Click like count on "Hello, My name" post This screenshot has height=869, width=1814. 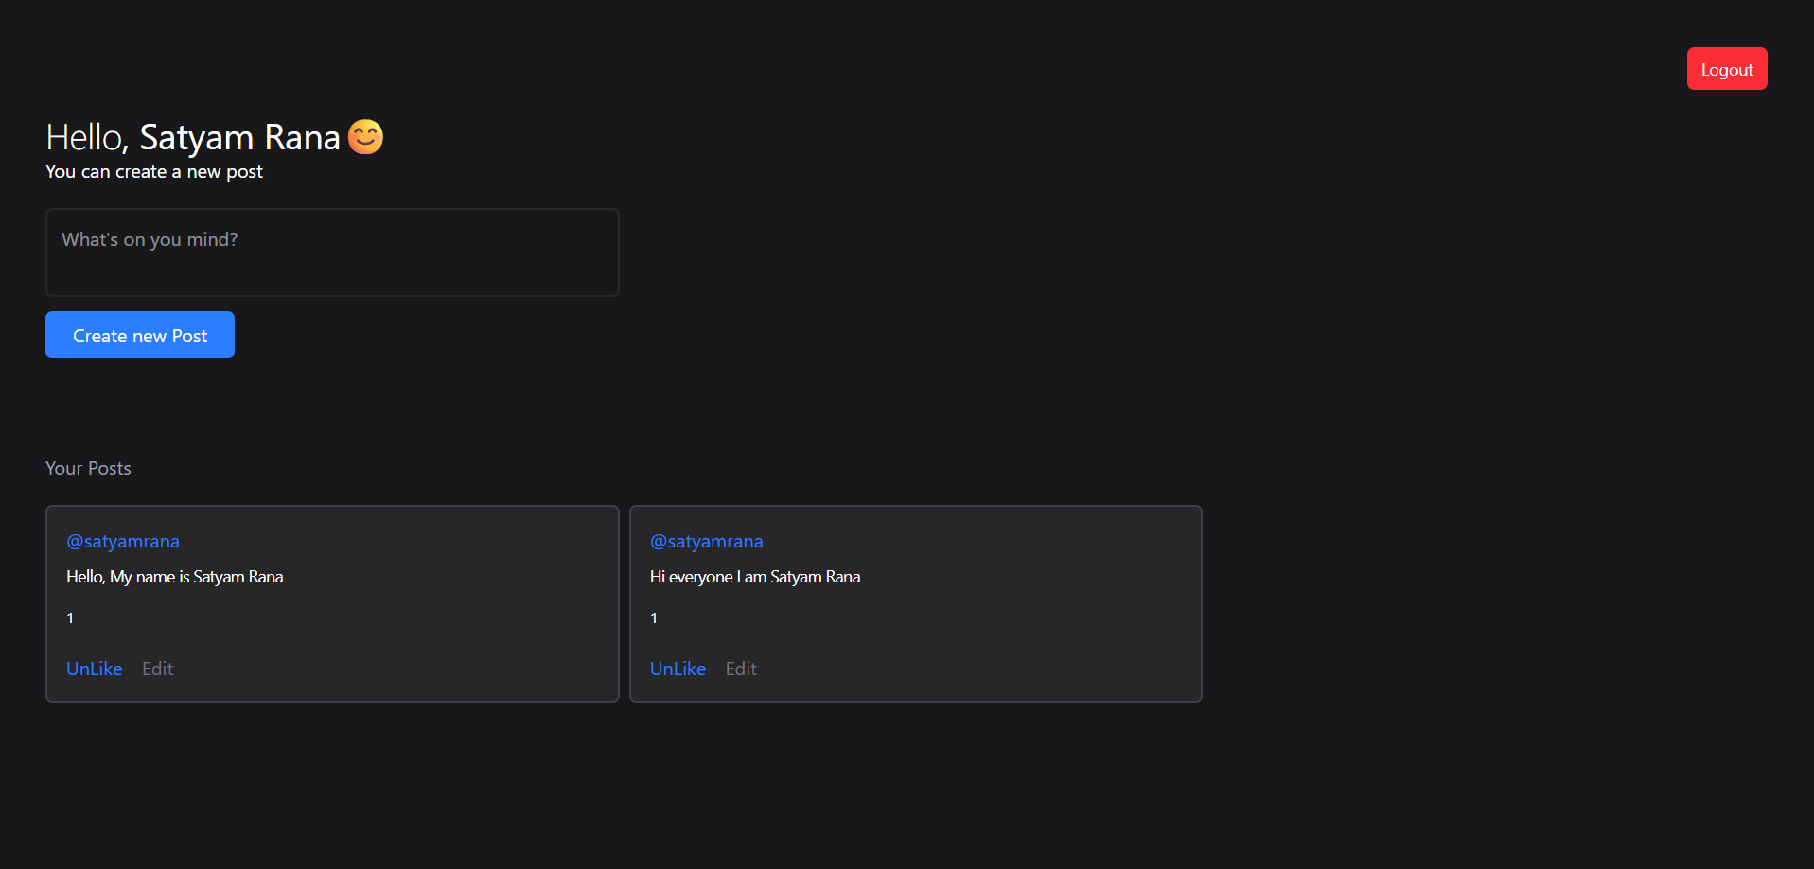pos(70,618)
